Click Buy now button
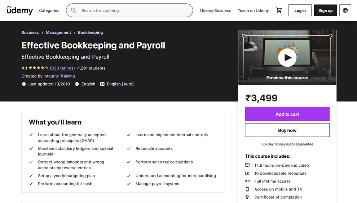The width and height of the screenshot is (357, 203). (287, 130)
